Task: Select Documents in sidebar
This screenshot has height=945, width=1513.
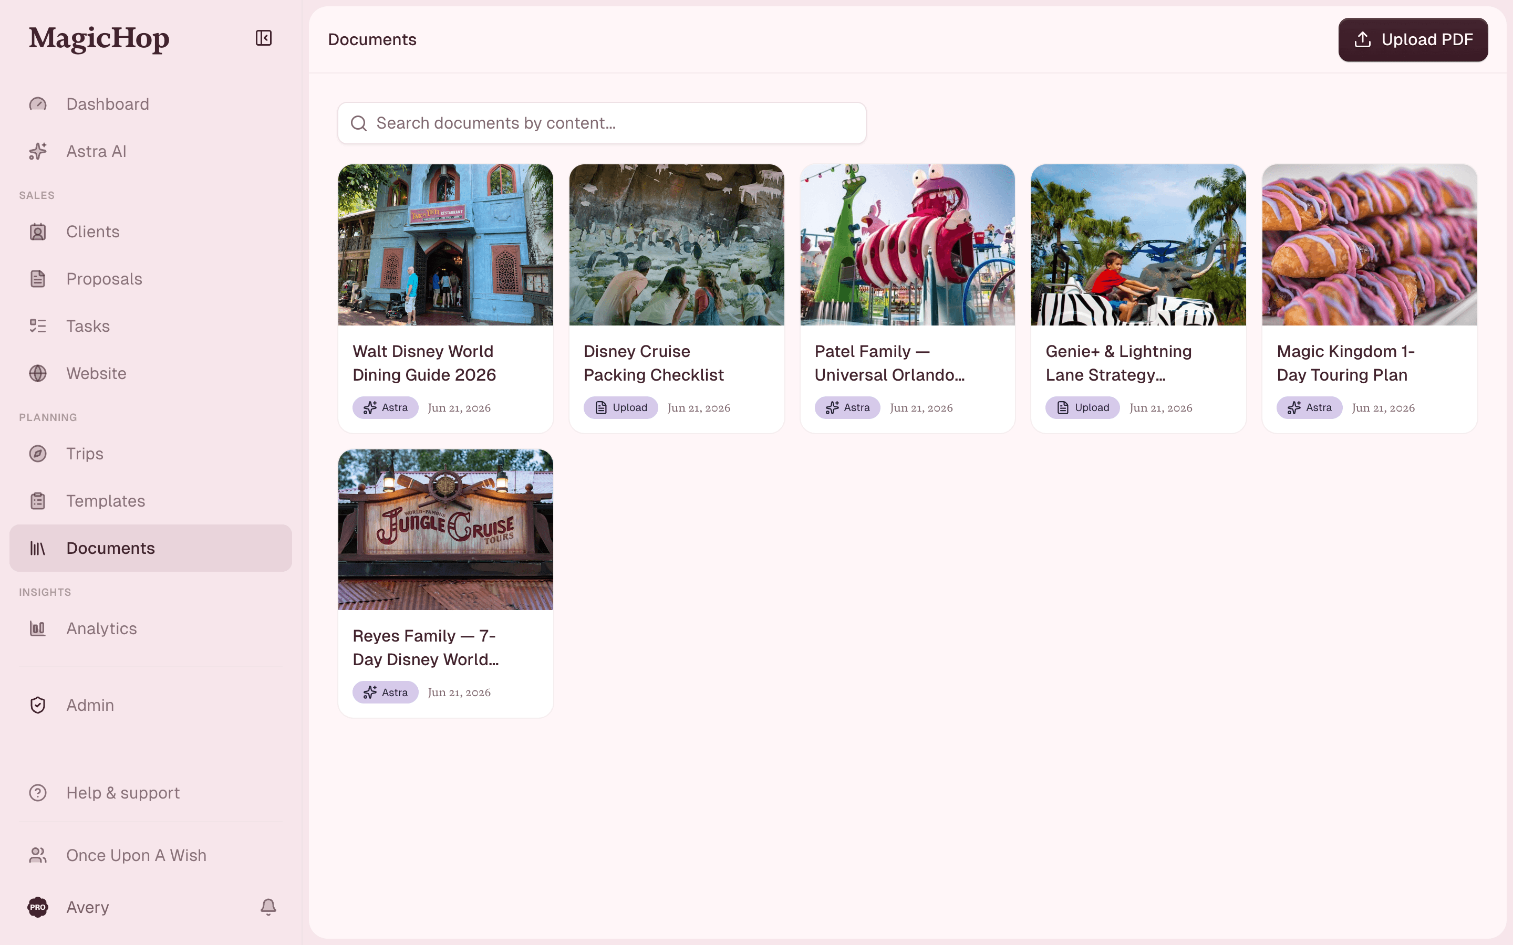Action: pos(151,548)
